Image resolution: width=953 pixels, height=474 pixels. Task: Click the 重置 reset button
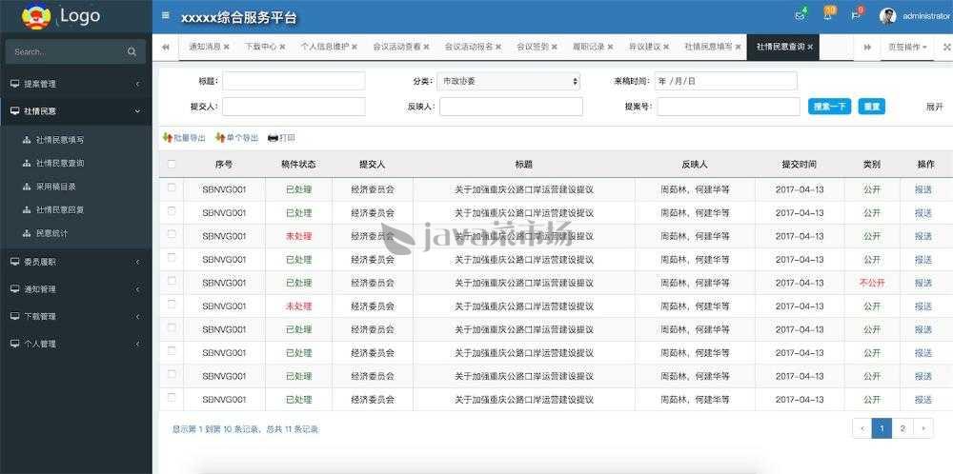coord(872,107)
